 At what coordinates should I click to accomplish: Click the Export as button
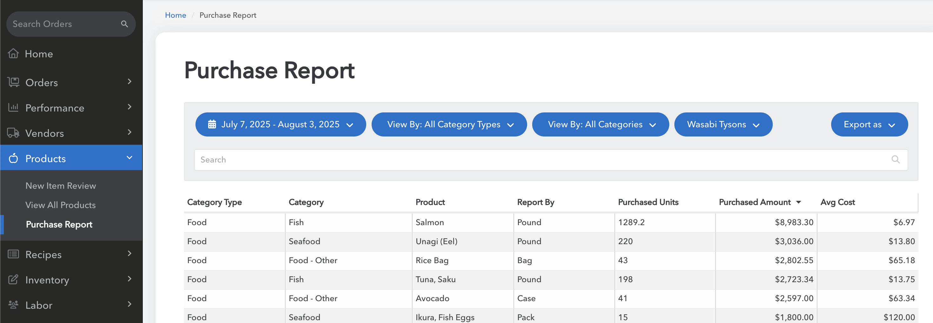[869, 124]
